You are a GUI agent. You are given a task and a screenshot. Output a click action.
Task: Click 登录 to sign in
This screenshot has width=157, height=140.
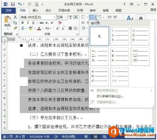(153, 10)
